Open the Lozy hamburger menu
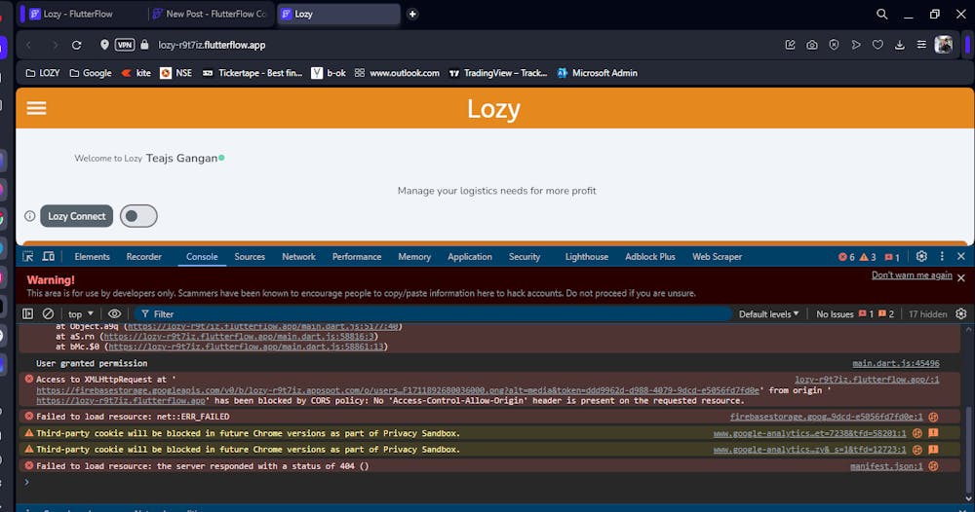 pyautogui.click(x=36, y=108)
